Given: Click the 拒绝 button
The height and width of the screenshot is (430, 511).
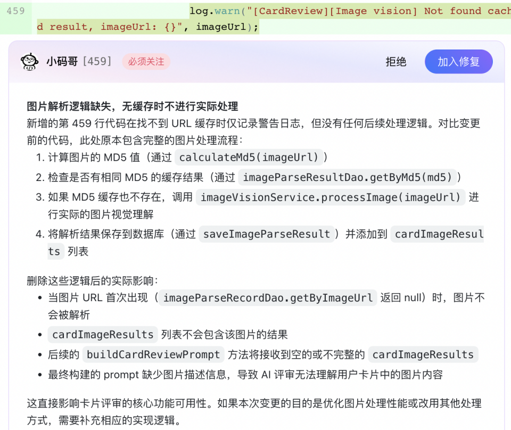Looking at the screenshot, I should (x=396, y=62).
